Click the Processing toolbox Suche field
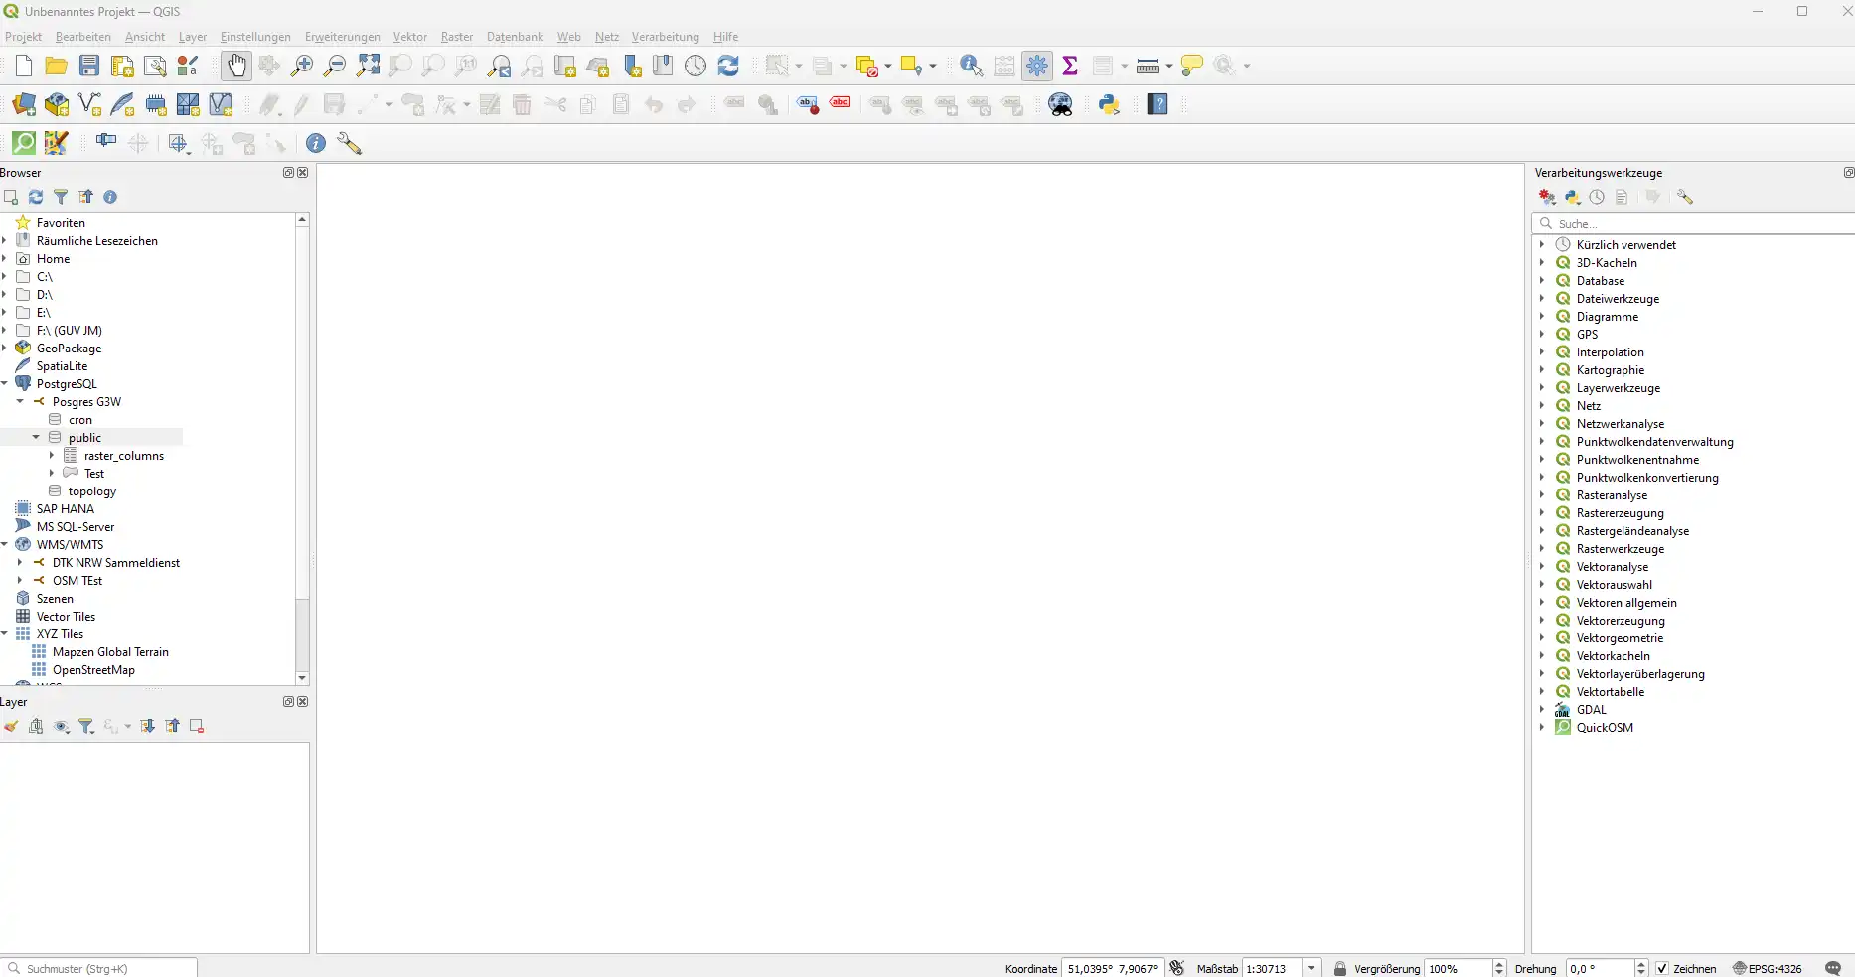This screenshot has height=977, width=1855. pos(1694,223)
